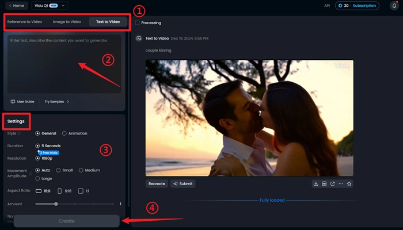This screenshot has height=230, width=403.
Task: Share the video via the arrow icon
Action: tap(332, 184)
